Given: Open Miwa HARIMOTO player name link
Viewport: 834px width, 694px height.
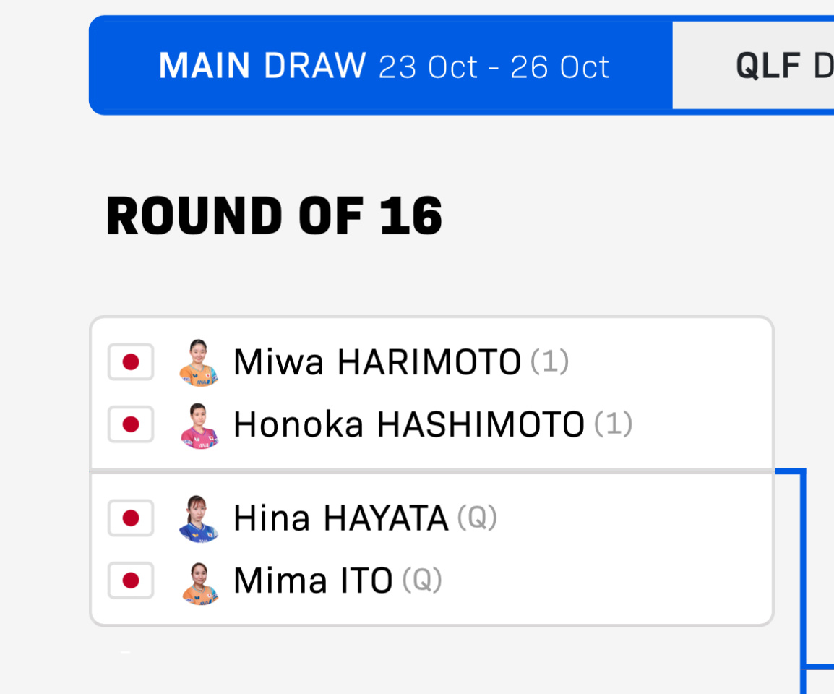Looking at the screenshot, I should (377, 362).
